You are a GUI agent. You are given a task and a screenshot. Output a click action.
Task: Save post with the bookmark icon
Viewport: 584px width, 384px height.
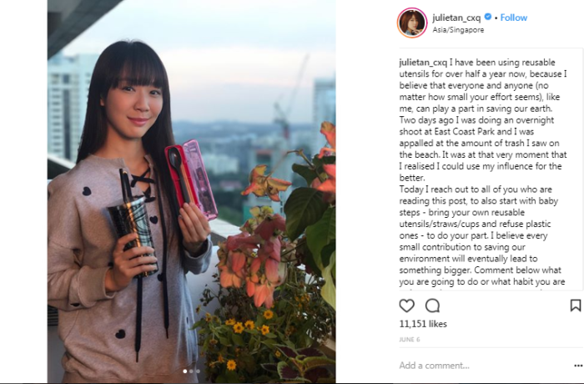point(575,306)
